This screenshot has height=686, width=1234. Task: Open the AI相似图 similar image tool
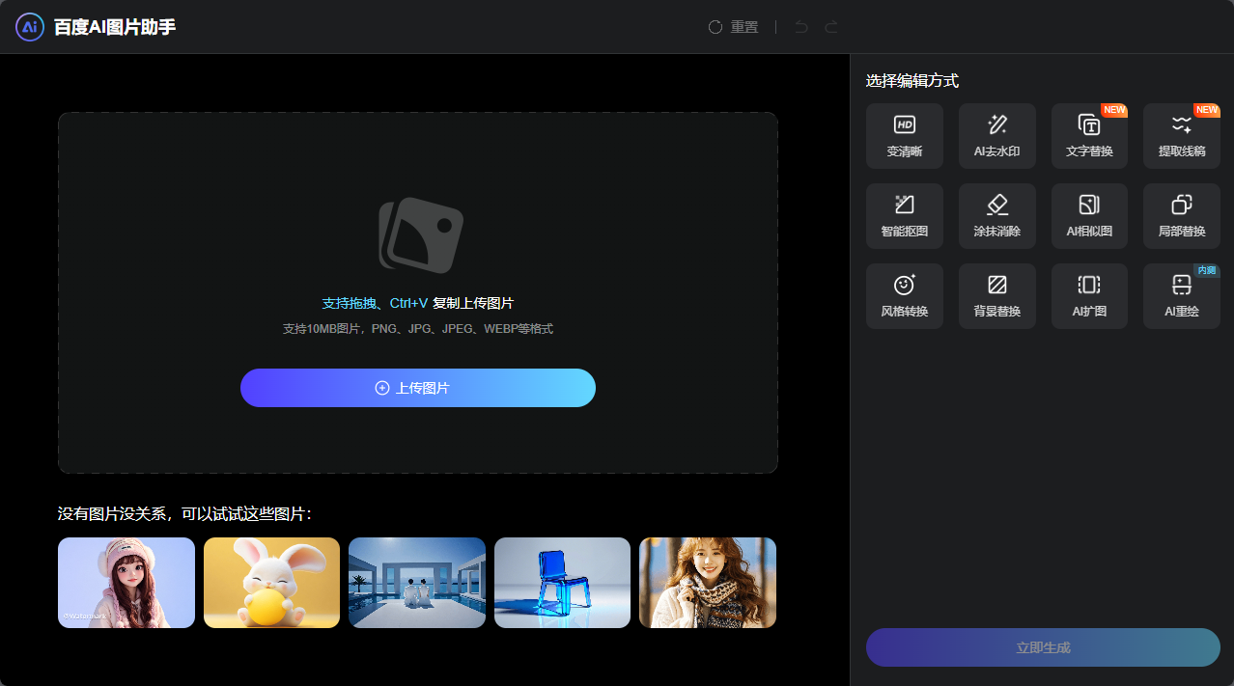[x=1088, y=215]
